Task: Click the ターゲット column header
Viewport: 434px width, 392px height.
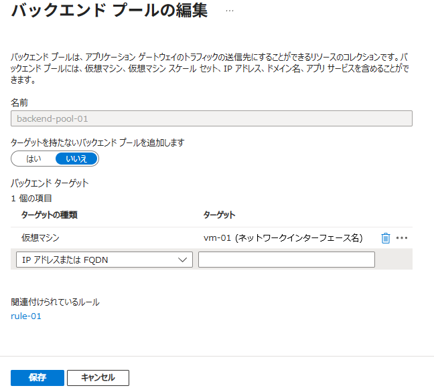Action: (x=219, y=215)
